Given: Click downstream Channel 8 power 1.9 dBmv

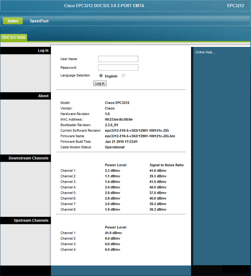Looking at the screenshot, I should 112,209.
